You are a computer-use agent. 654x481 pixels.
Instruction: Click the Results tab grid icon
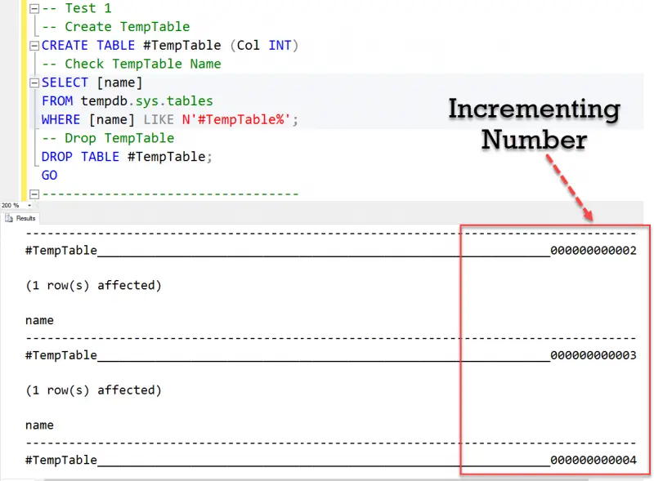coord(9,218)
